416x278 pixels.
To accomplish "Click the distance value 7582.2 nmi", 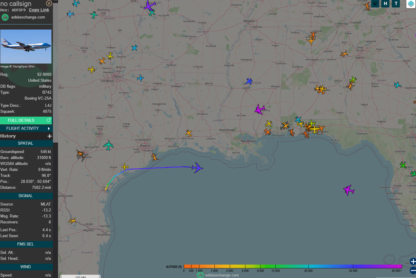I will click(x=42, y=188).
